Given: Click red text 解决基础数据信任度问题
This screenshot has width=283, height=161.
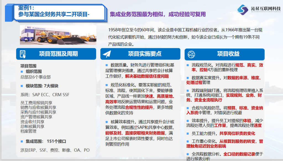Looking at the screenshot, I should click(x=147, y=76).
